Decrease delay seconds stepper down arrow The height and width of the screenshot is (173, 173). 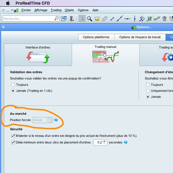104,143
